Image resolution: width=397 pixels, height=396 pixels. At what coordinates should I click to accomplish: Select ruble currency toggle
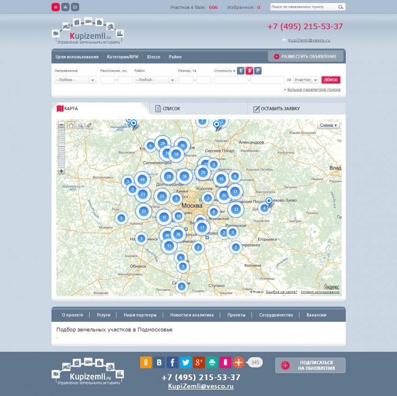pyautogui.click(x=258, y=71)
